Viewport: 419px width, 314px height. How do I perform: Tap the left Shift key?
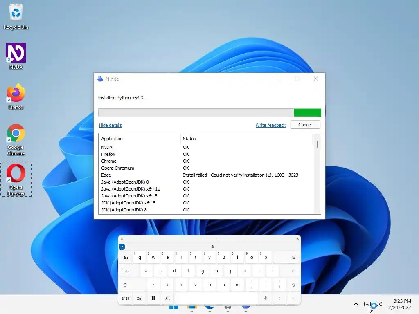[x=132, y=285]
